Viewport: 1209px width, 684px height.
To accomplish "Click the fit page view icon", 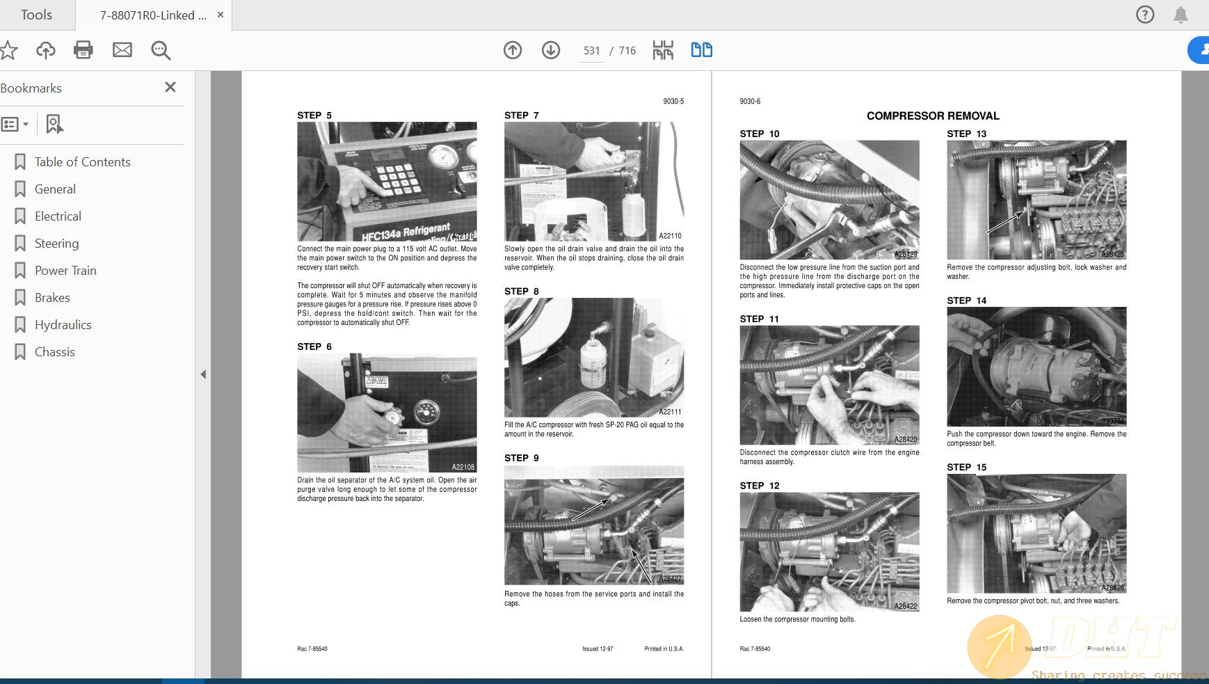I will pos(663,50).
